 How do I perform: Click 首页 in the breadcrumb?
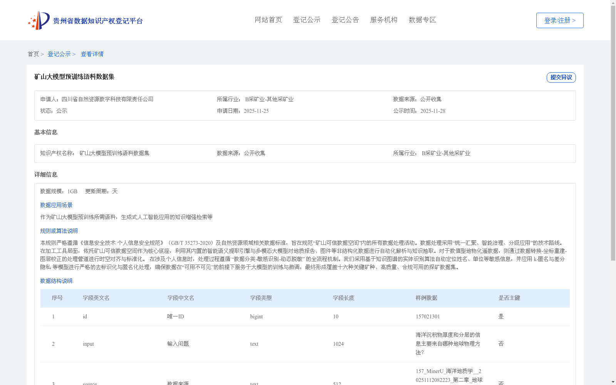click(33, 54)
